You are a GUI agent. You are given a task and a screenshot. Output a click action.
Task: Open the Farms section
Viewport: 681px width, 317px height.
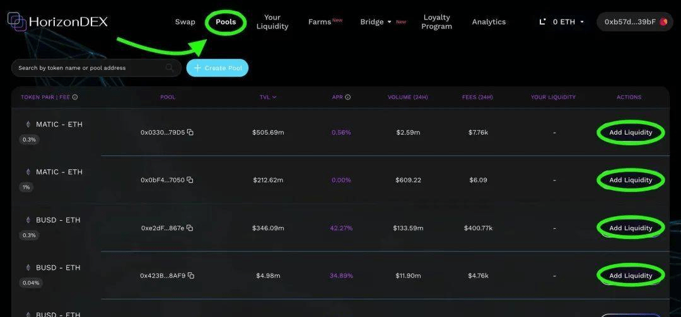point(320,21)
